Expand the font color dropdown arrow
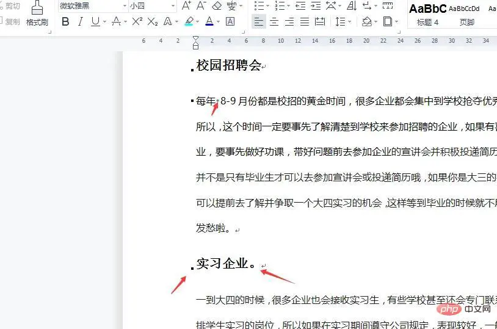The height and width of the screenshot is (329, 497). click(219, 22)
